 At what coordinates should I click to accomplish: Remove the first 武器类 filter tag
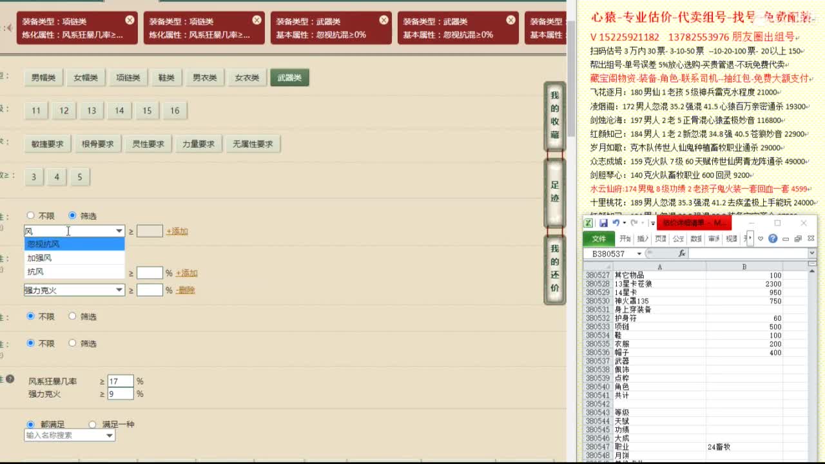(x=384, y=20)
